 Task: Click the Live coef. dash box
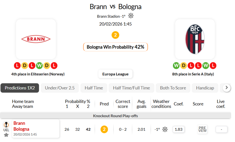221,129
